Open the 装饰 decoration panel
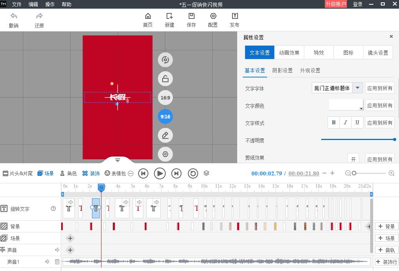The width and height of the screenshot is (399, 271). click(91, 173)
